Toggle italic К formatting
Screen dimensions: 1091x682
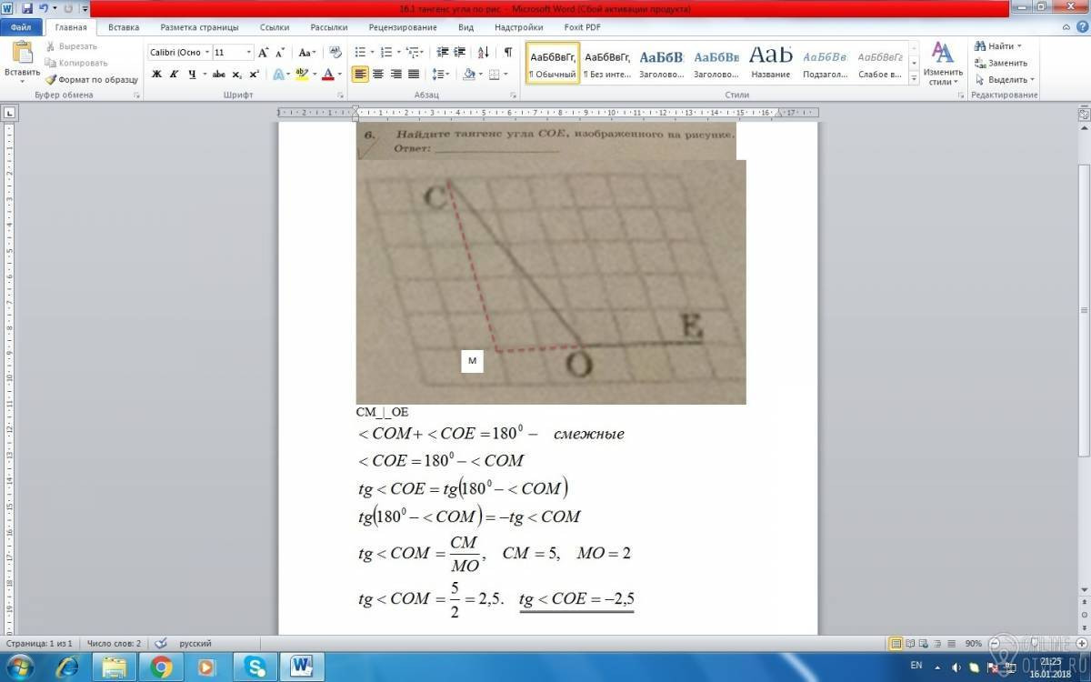174,75
